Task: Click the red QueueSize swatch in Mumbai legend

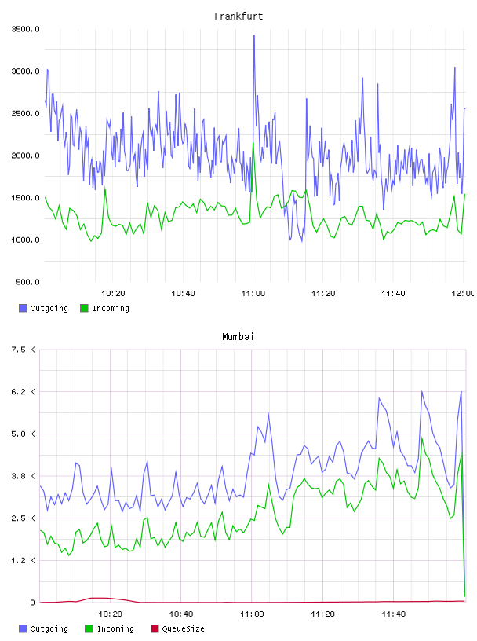Action: [x=155, y=628]
